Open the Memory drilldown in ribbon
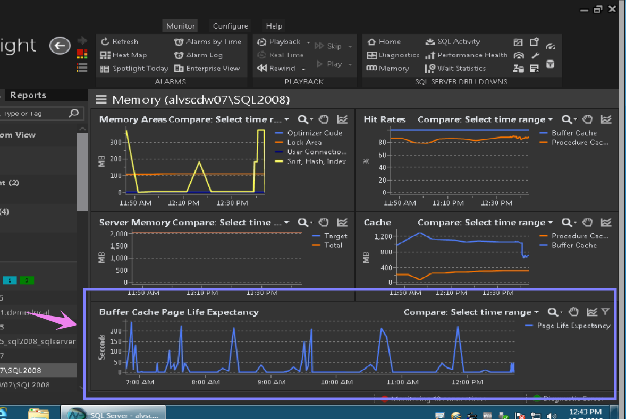Image resolution: width=626 pixels, height=419 pixels. click(x=388, y=68)
